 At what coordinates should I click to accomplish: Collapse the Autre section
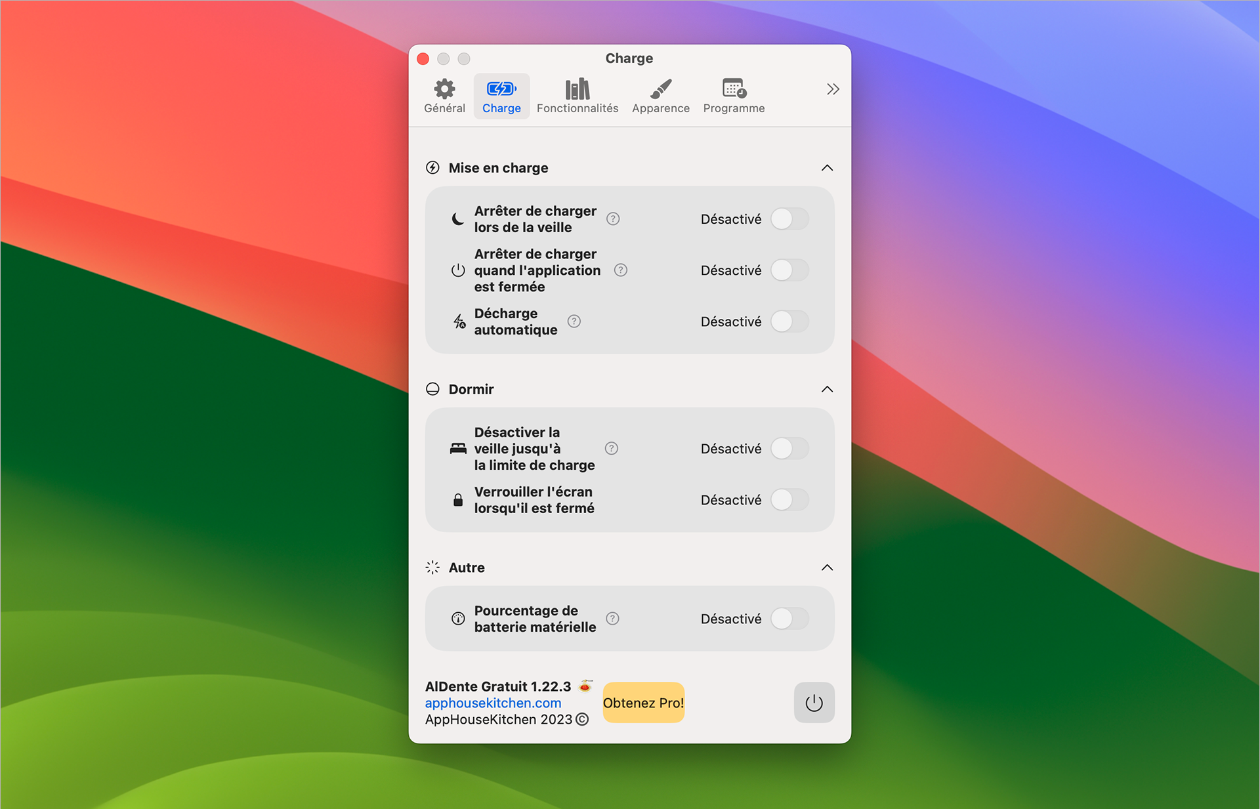click(827, 568)
